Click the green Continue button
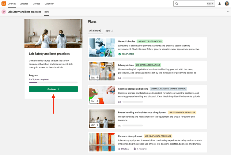 point(53,89)
